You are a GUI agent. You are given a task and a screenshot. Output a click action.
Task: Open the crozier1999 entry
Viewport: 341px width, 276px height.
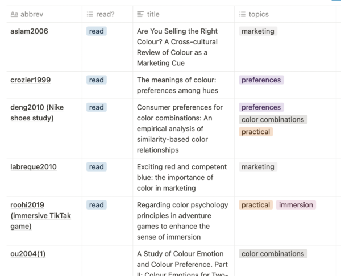pos(30,80)
